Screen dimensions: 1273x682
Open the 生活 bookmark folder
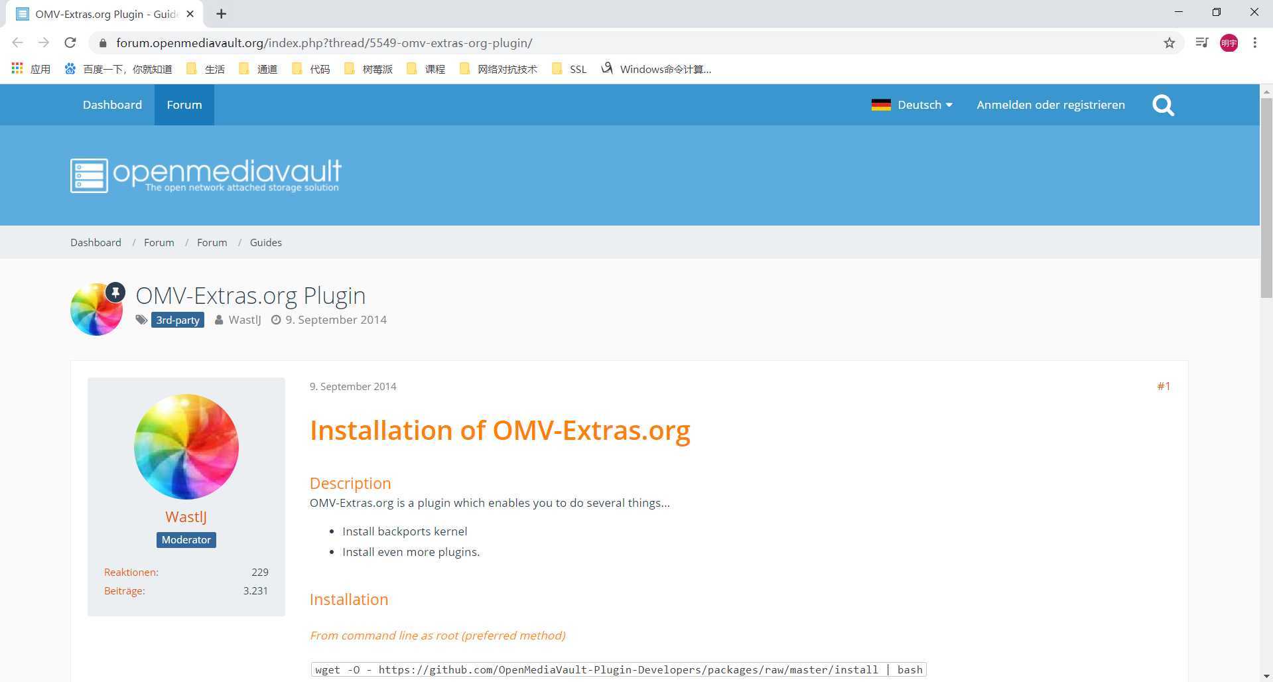[x=206, y=69]
